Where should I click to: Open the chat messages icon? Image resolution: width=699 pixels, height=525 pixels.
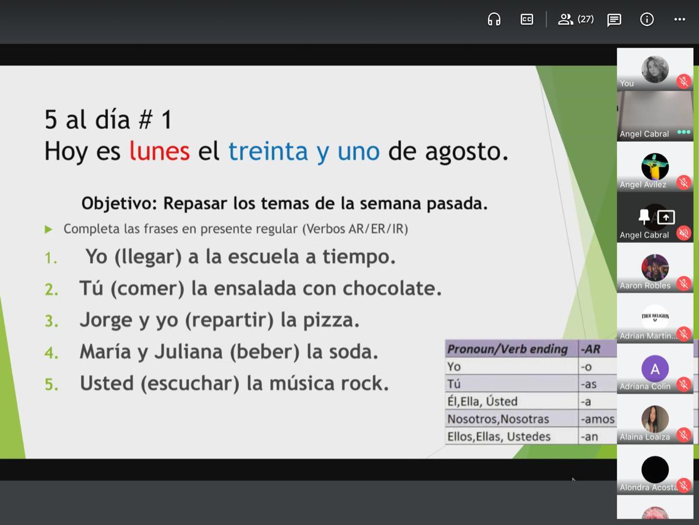(614, 20)
